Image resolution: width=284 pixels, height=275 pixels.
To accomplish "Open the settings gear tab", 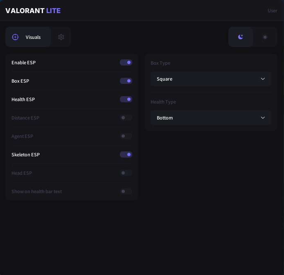I will (61, 37).
